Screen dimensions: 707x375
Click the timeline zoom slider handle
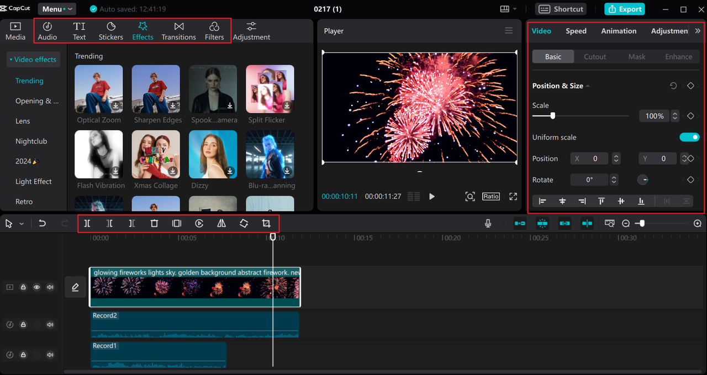tap(642, 224)
